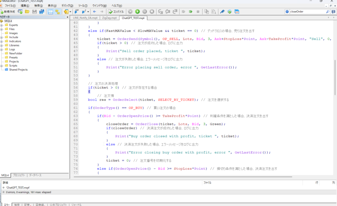The height and width of the screenshot is (206, 337).
Task: Select the ChatGPT_TEST.mq4 tab
Action: (133, 18)
